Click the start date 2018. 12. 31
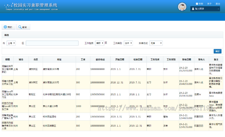 click(117, 83)
